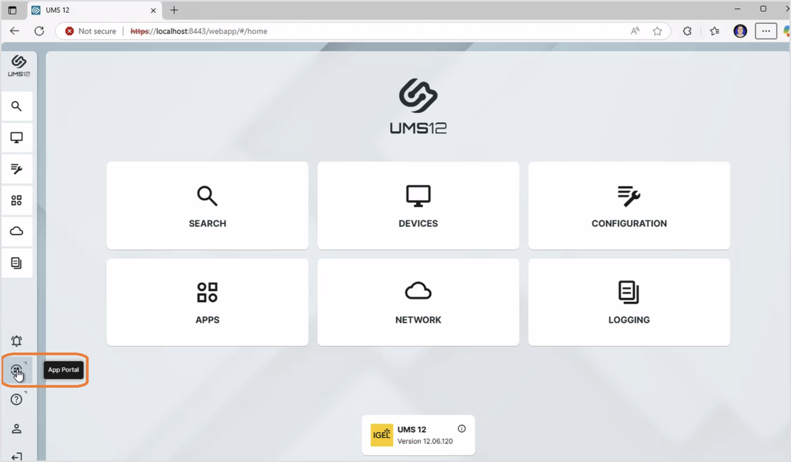The image size is (791, 462).
Task: Click the SEARCH tile
Action: tap(207, 205)
